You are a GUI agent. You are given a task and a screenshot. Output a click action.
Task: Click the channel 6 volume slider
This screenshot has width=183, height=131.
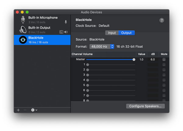pyautogui.click(x=111, y=90)
